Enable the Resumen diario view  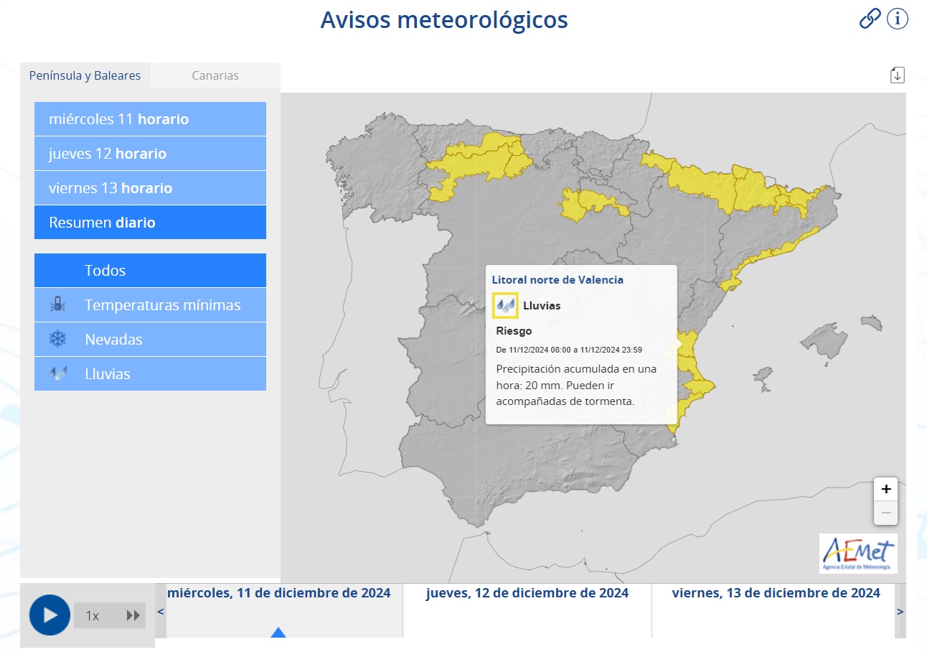pos(150,223)
